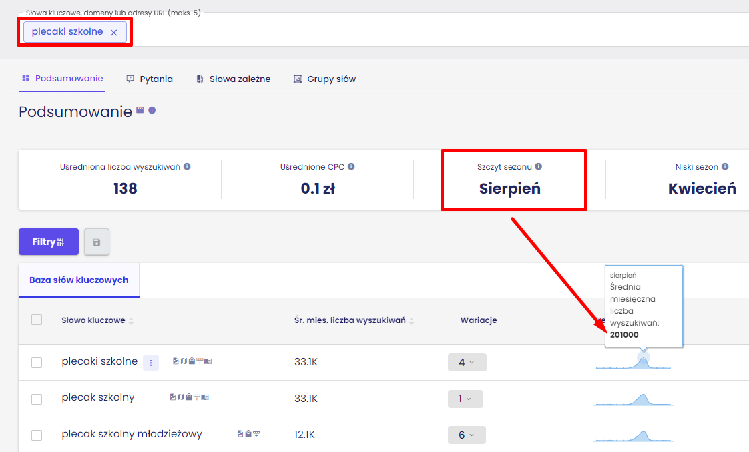Expand variations dropdown showing 6
Image resolution: width=749 pixels, height=452 pixels.
click(467, 435)
